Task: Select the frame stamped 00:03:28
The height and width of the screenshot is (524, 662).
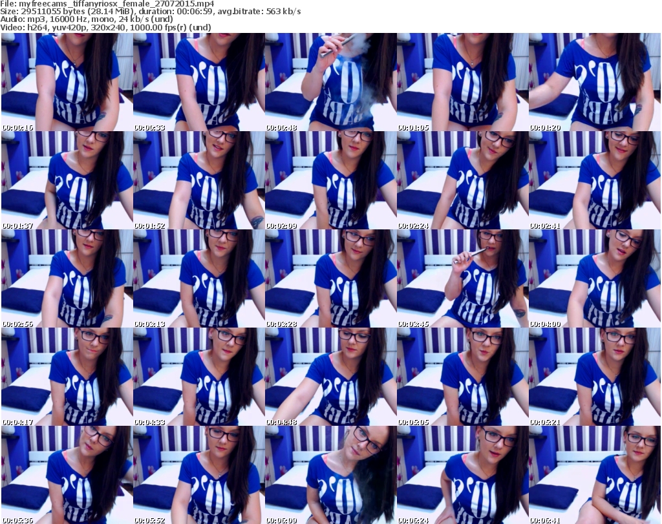Action: [x=331, y=278]
